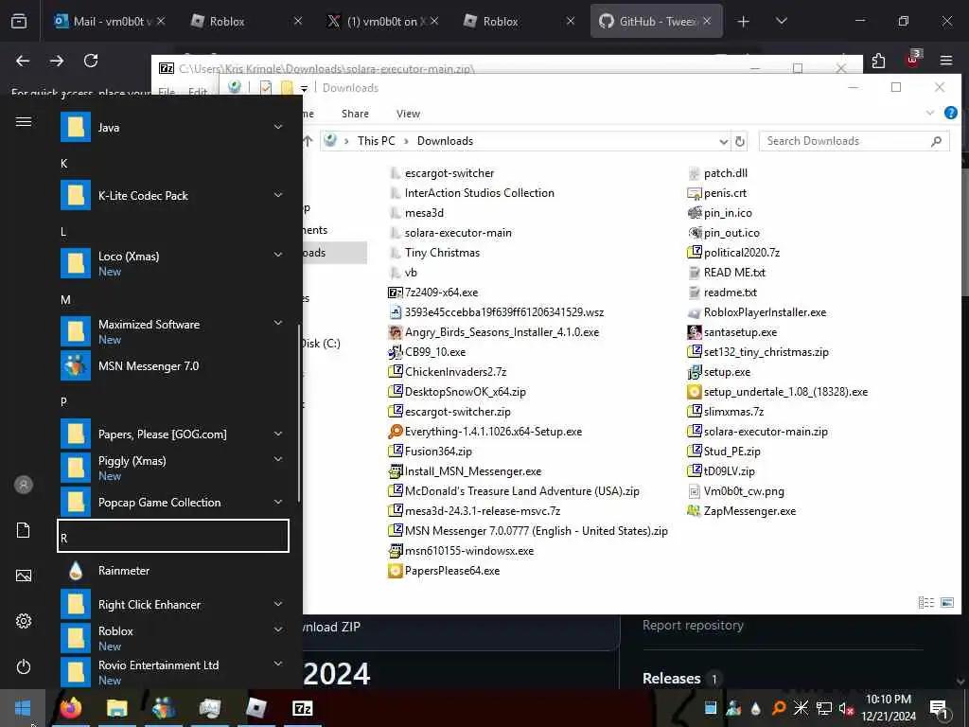
Task: Switch to Mail - vm0b0t browser tab
Action: (x=109, y=21)
